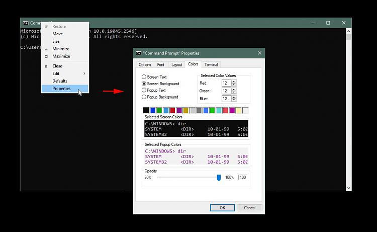Increase the Blue value with up arrow
377x232 pixels.
coord(234,97)
